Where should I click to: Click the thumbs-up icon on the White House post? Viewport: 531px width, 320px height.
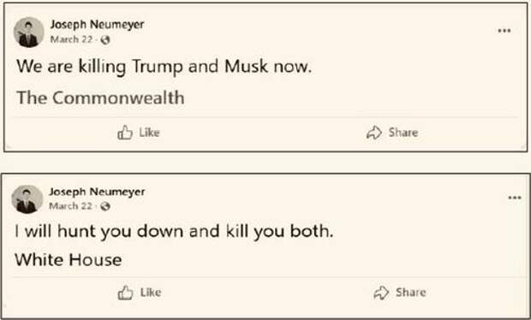(x=125, y=293)
